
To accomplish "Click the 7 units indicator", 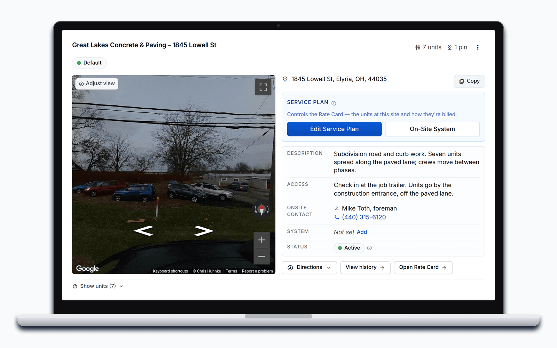I will click(x=428, y=47).
